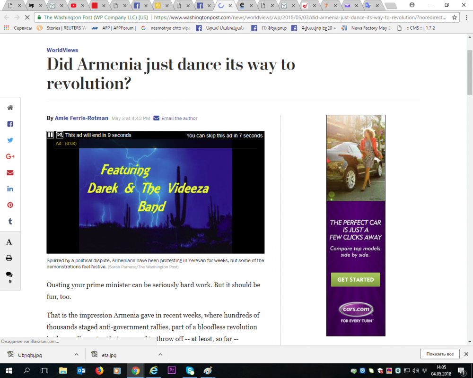Click the address bar URL field
473x378 pixels.
(300, 17)
